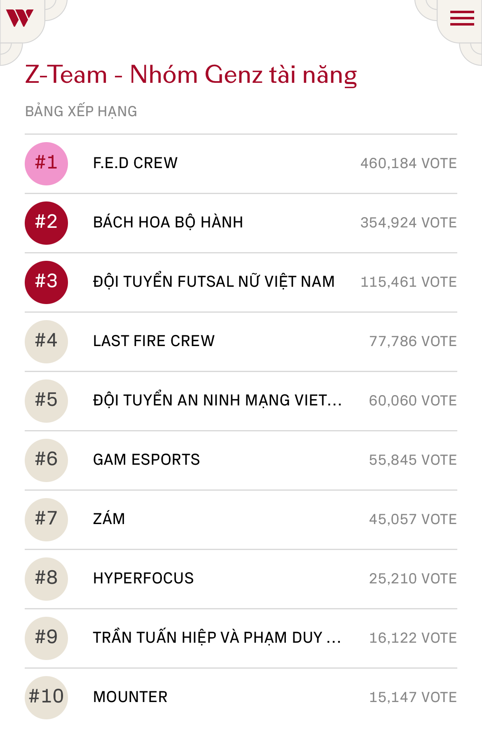Open ĐỘI TUYỂN AN NINH MẠNG entry
The width and height of the screenshot is (482, 735).
click(x=217, y=400)
